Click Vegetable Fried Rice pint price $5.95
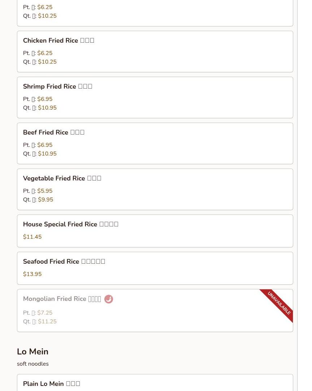 pos(45,191)
